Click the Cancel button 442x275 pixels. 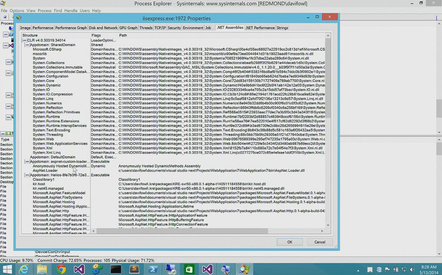(320, 242)
